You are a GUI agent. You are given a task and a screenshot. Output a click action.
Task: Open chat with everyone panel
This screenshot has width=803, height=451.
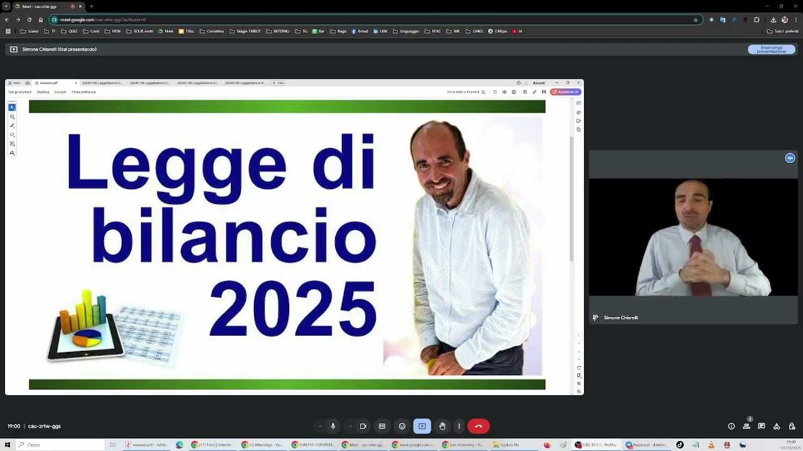tap(762, 426)
